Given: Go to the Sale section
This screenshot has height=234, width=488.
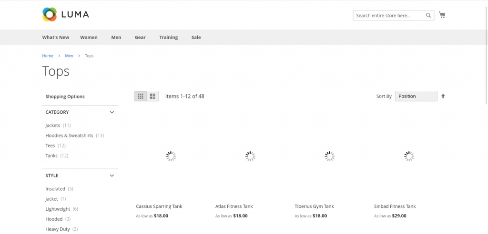Looking at the screenshot, I should (196, 37).
